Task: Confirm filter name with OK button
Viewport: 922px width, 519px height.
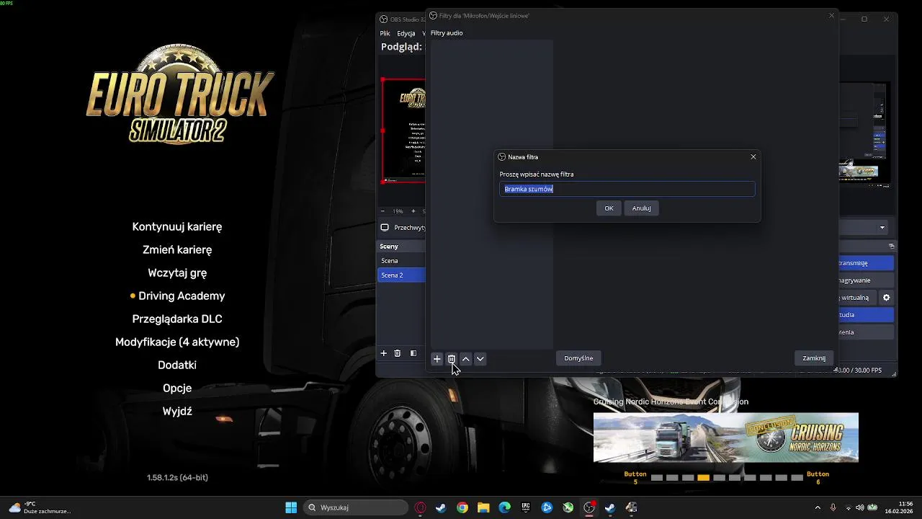Action: click(609, 208)
